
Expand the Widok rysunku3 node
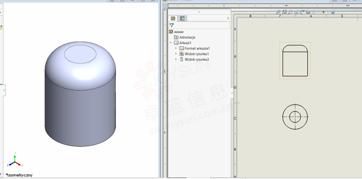click(176, 59)
